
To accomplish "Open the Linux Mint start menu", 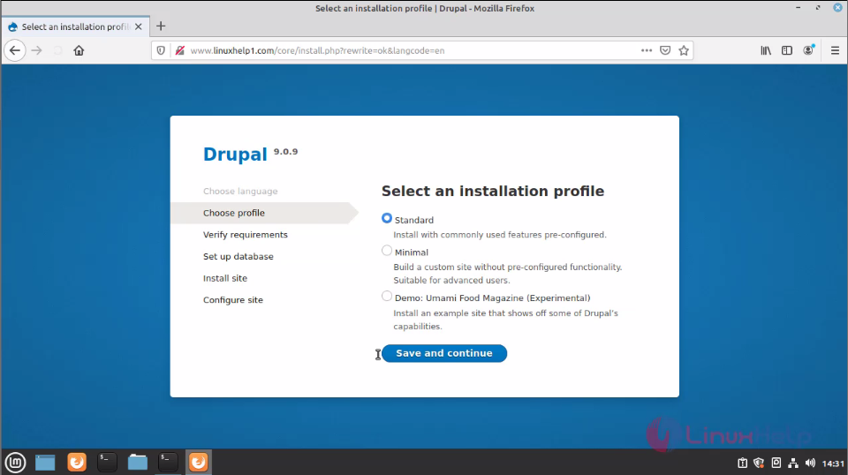I will point(15,463).
